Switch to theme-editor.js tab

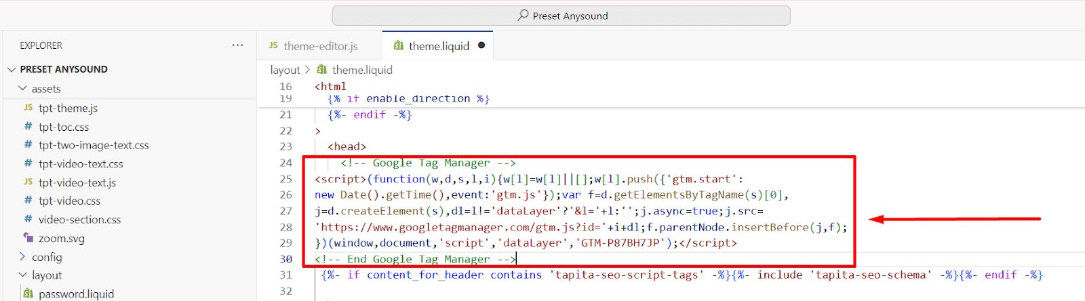[x=319, y=46]
